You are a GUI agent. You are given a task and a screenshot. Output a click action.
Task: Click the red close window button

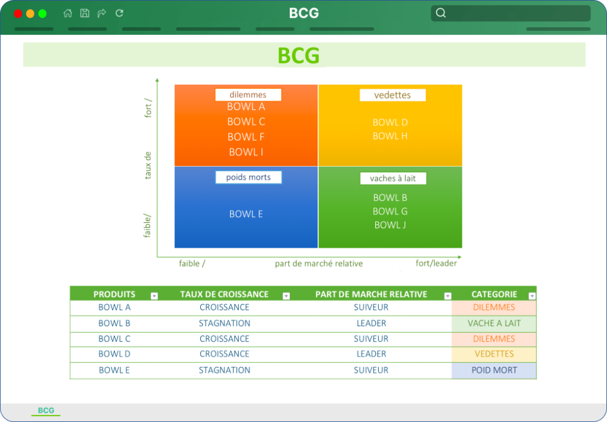(18, 14)
